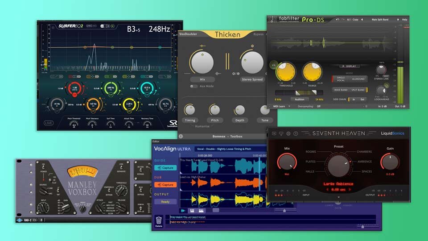Click the Seventh Heaven Gain knob
Image resolution: width=428 pixels, height=241 pixels.
click(390, 162)
